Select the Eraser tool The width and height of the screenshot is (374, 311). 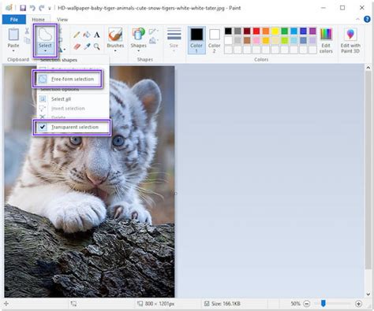point(77,46)
